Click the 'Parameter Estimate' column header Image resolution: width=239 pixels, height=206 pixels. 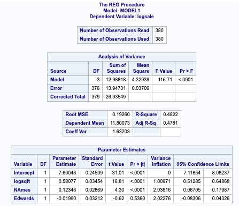tap(64, 161)
